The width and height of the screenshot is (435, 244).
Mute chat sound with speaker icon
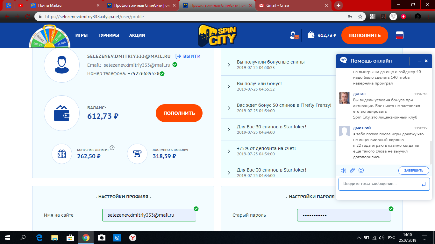(x=343, y=171)
